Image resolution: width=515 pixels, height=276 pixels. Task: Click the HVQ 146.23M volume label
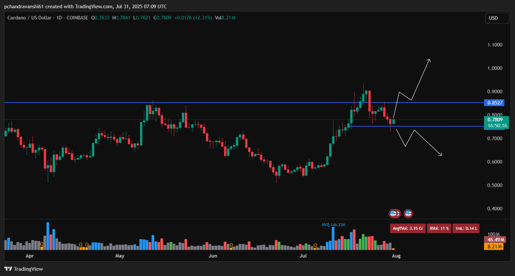(333, 225)
